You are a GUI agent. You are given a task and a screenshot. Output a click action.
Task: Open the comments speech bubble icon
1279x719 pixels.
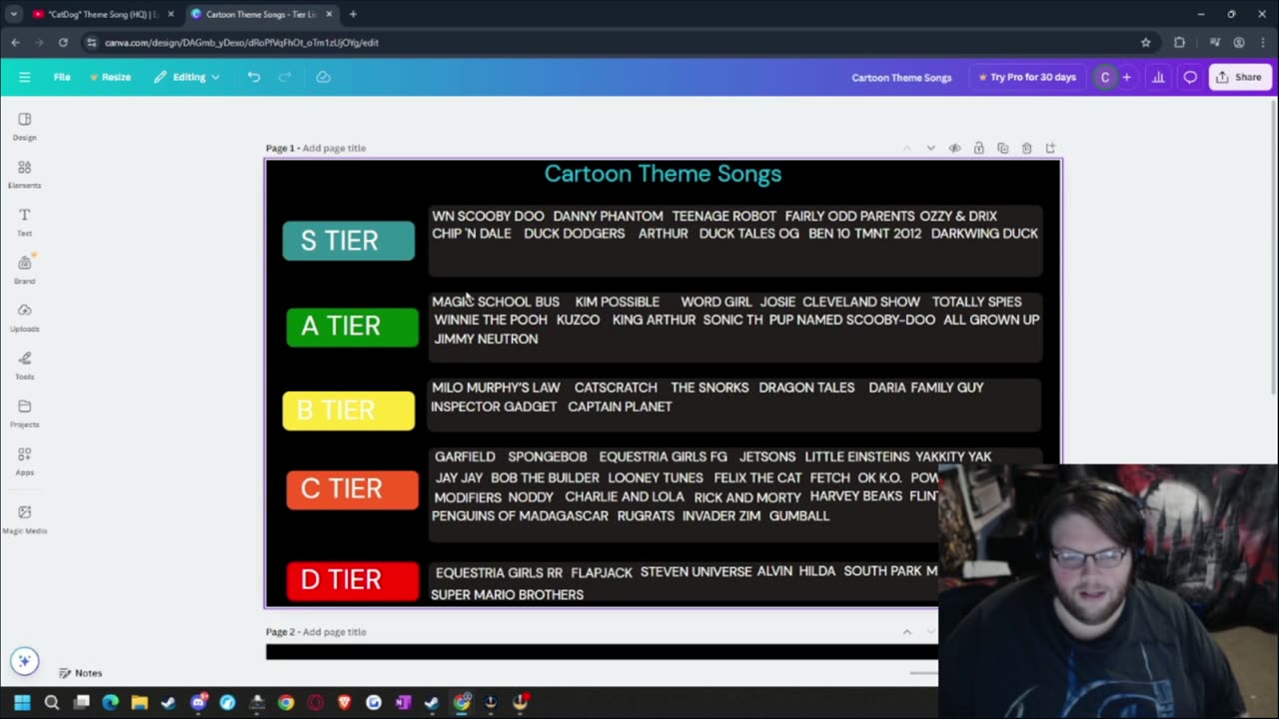click(x=1190, y=77)
